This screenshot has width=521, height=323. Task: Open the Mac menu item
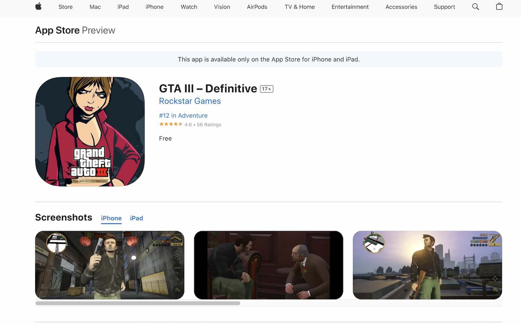pos(95,7)
